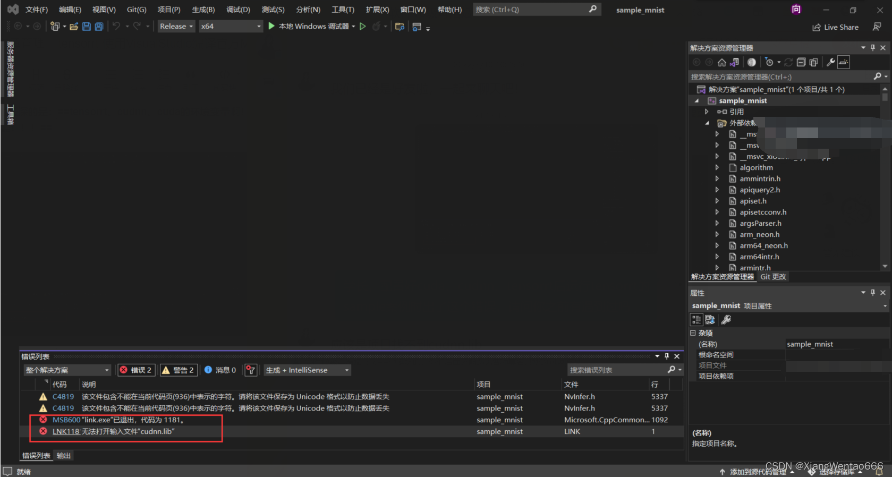
Task: Open the MSB600 error code link
Action: (x=66, y=420)
